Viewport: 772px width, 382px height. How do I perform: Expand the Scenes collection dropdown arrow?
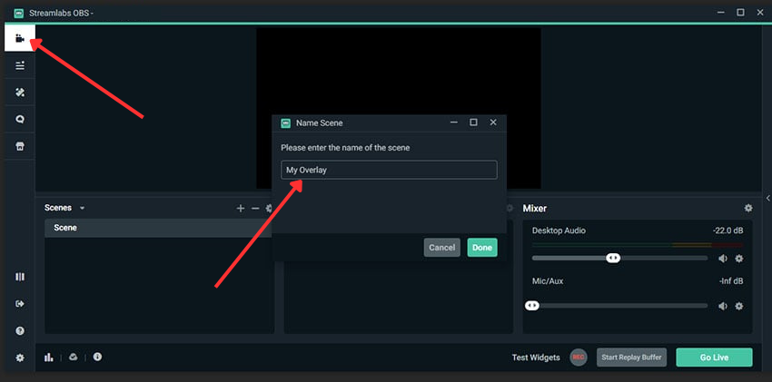click(x=83, y=209)
